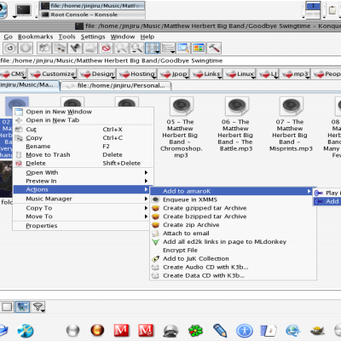Choose Create bzipped tar Archive

(x=233, y=217)
